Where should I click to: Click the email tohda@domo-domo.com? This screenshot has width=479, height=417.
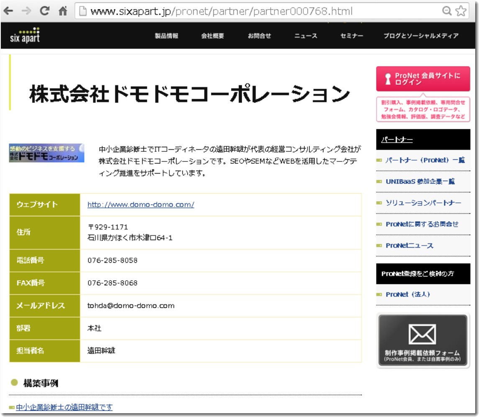tap(131, 305)
